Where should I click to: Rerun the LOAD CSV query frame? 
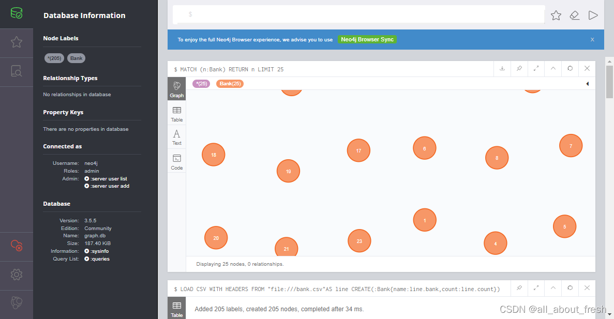(x=570, y=288)
